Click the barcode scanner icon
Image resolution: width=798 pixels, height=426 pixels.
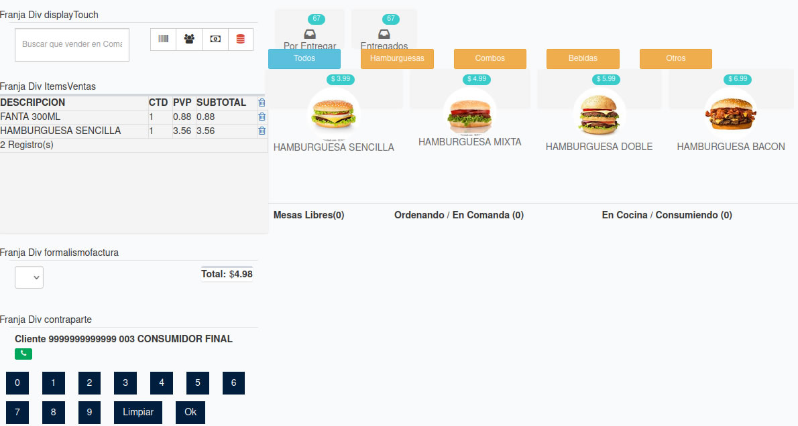point(163,40)
